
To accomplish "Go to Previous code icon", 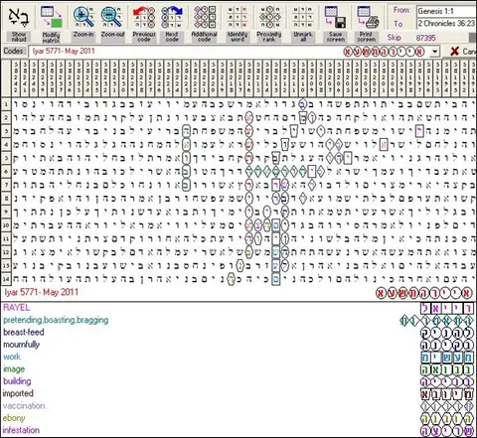I will [x=144, y=17].
